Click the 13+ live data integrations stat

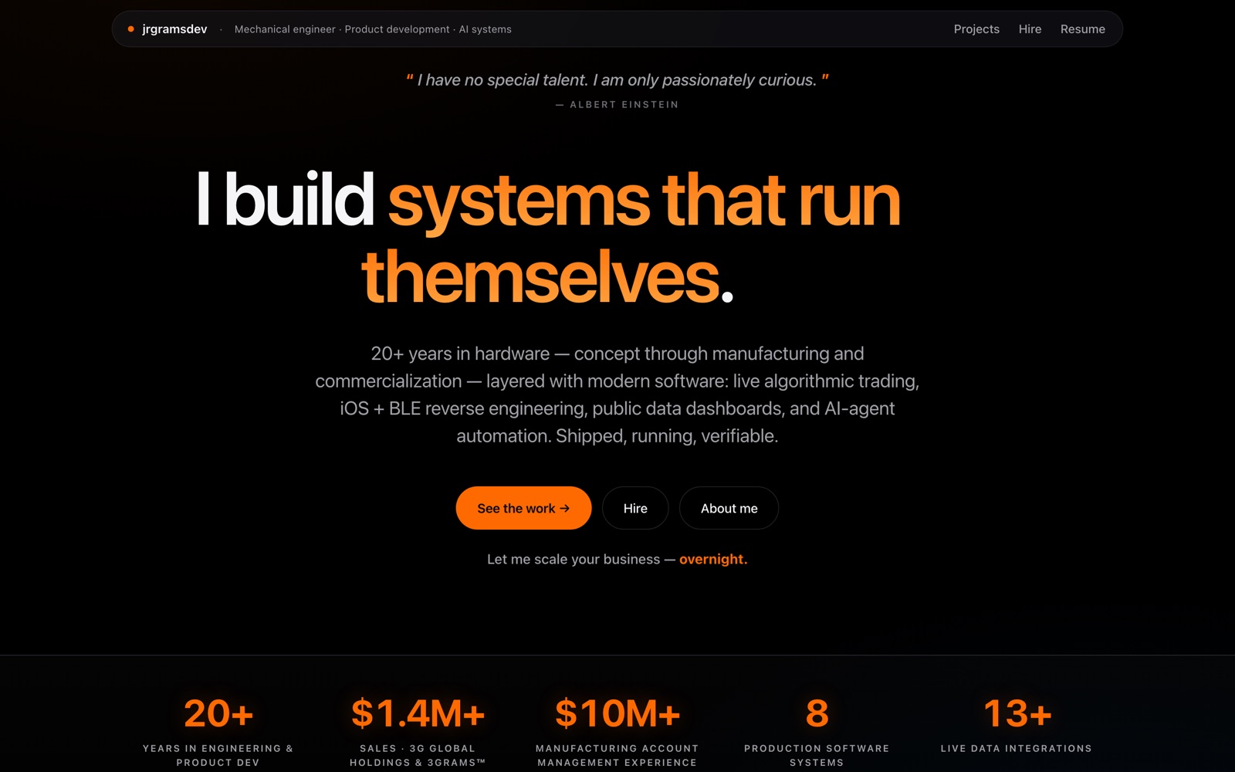1017,713
